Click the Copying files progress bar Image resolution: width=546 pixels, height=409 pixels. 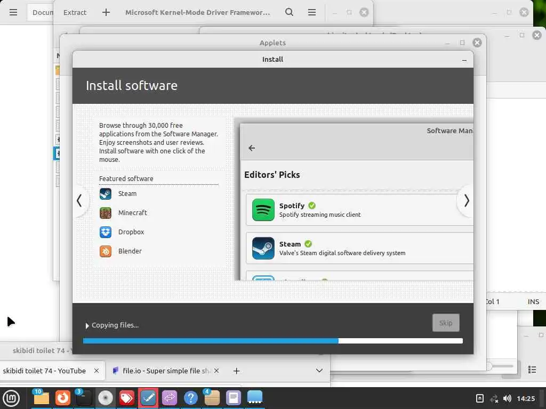click(x=272, y=341)
